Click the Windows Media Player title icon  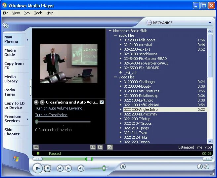pos(4,5)
